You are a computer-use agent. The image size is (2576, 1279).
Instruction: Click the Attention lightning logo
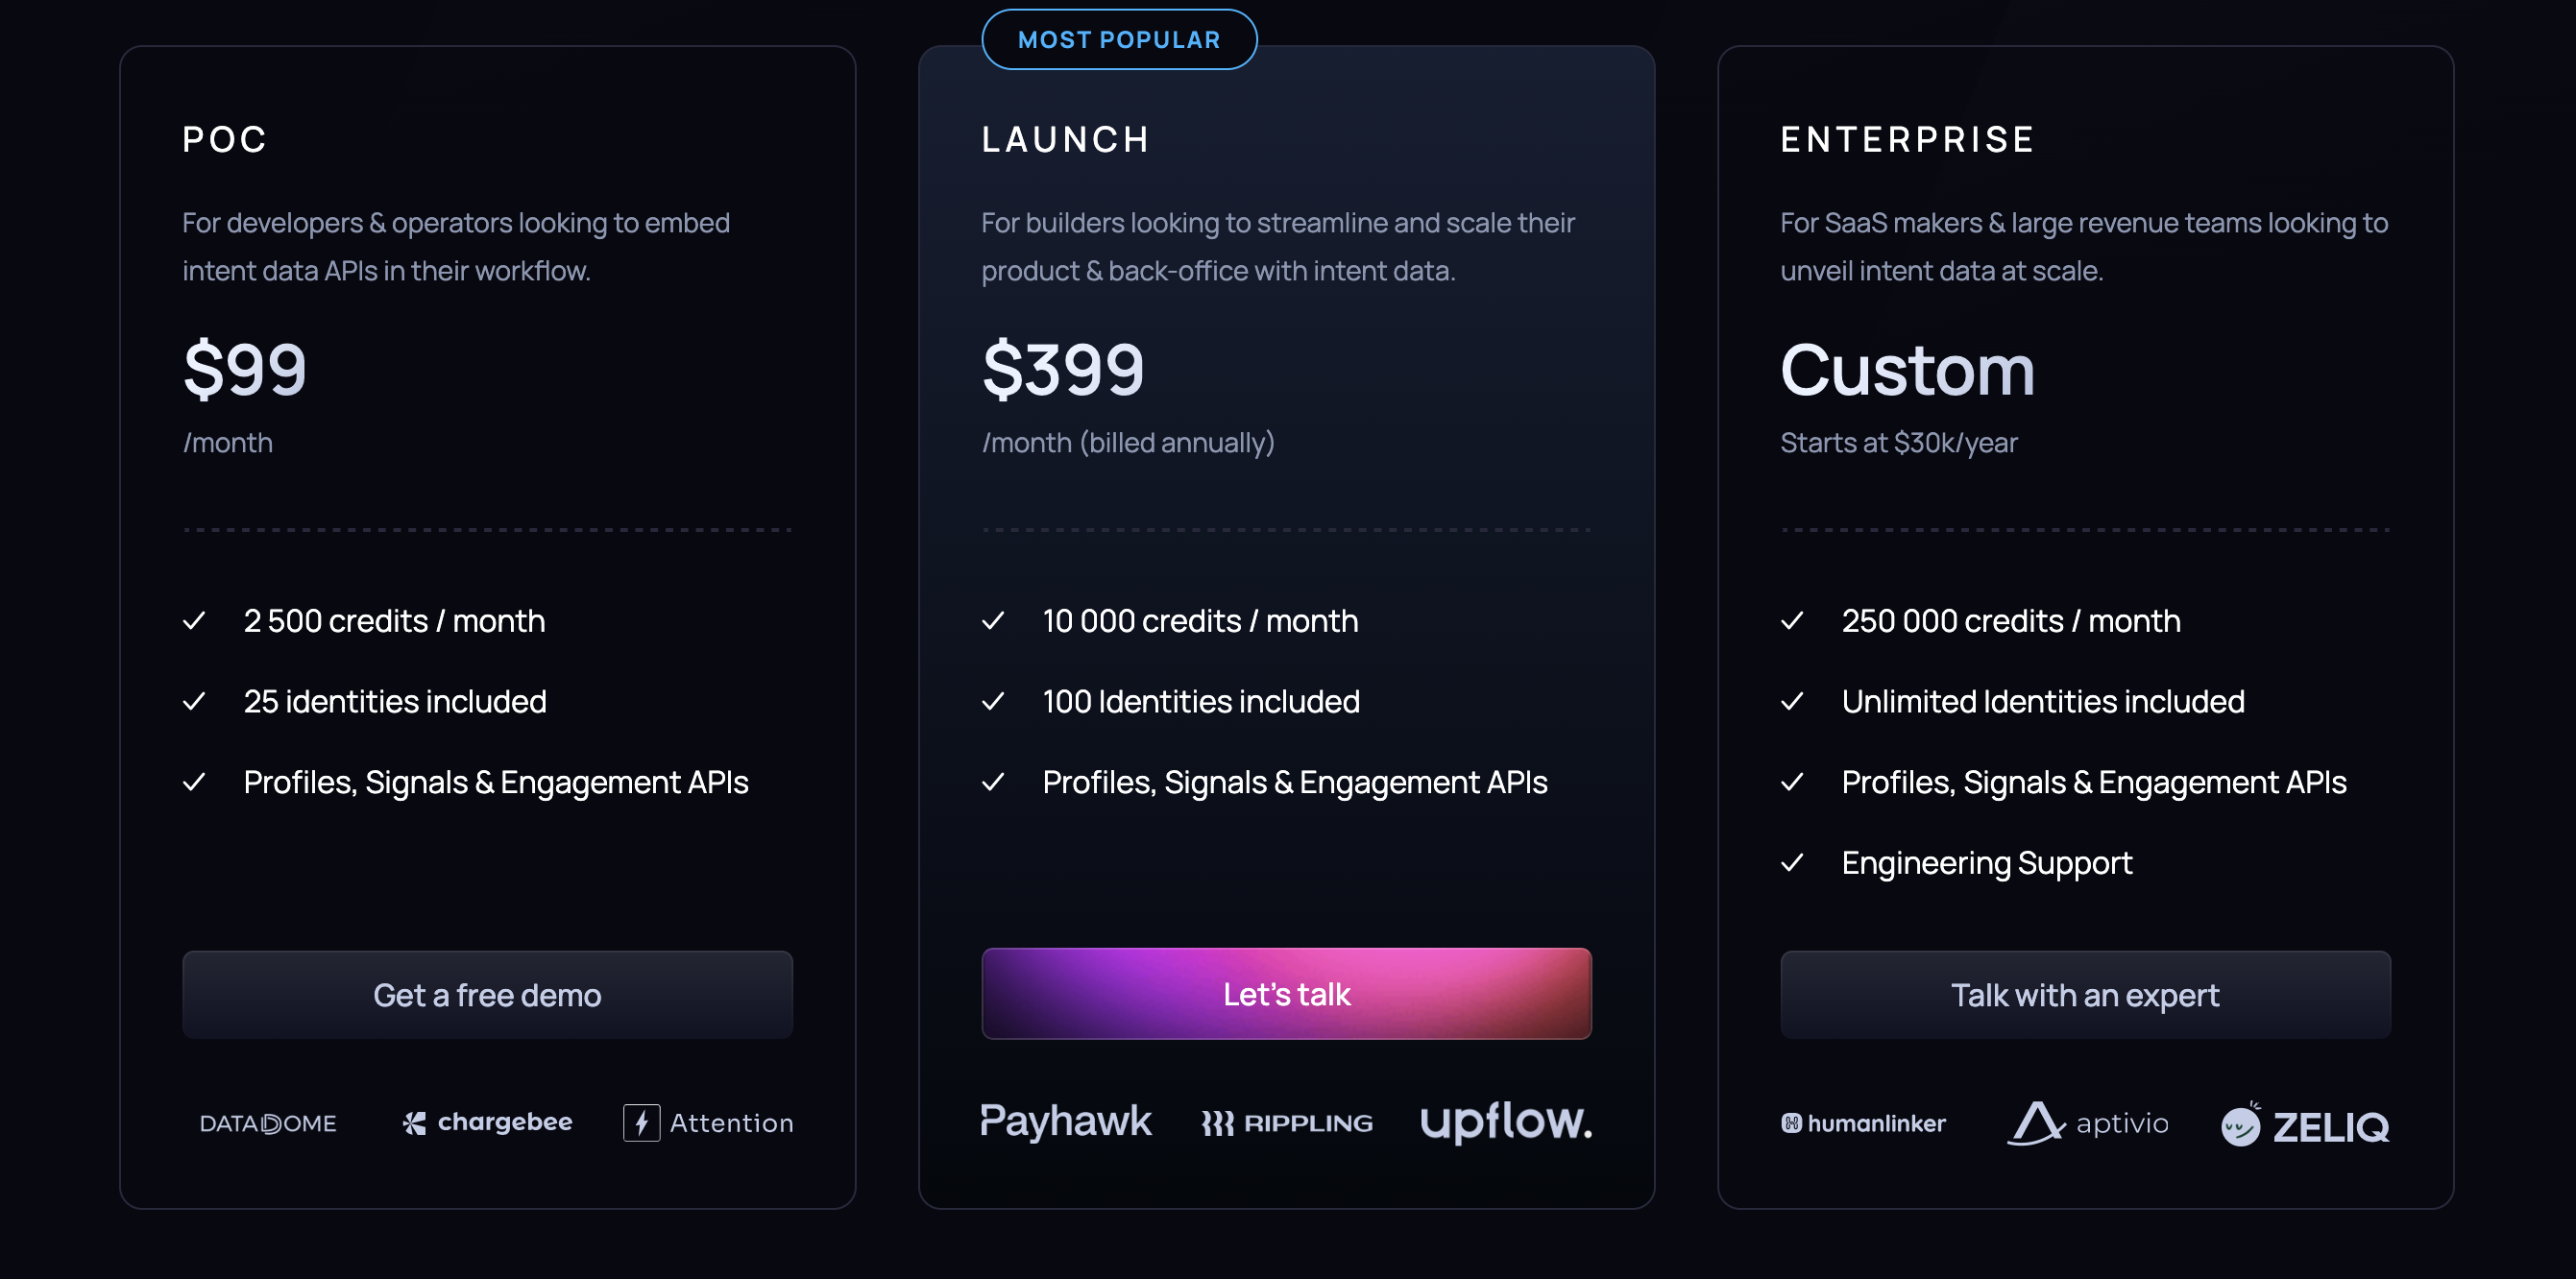(x=708, y=1123)
